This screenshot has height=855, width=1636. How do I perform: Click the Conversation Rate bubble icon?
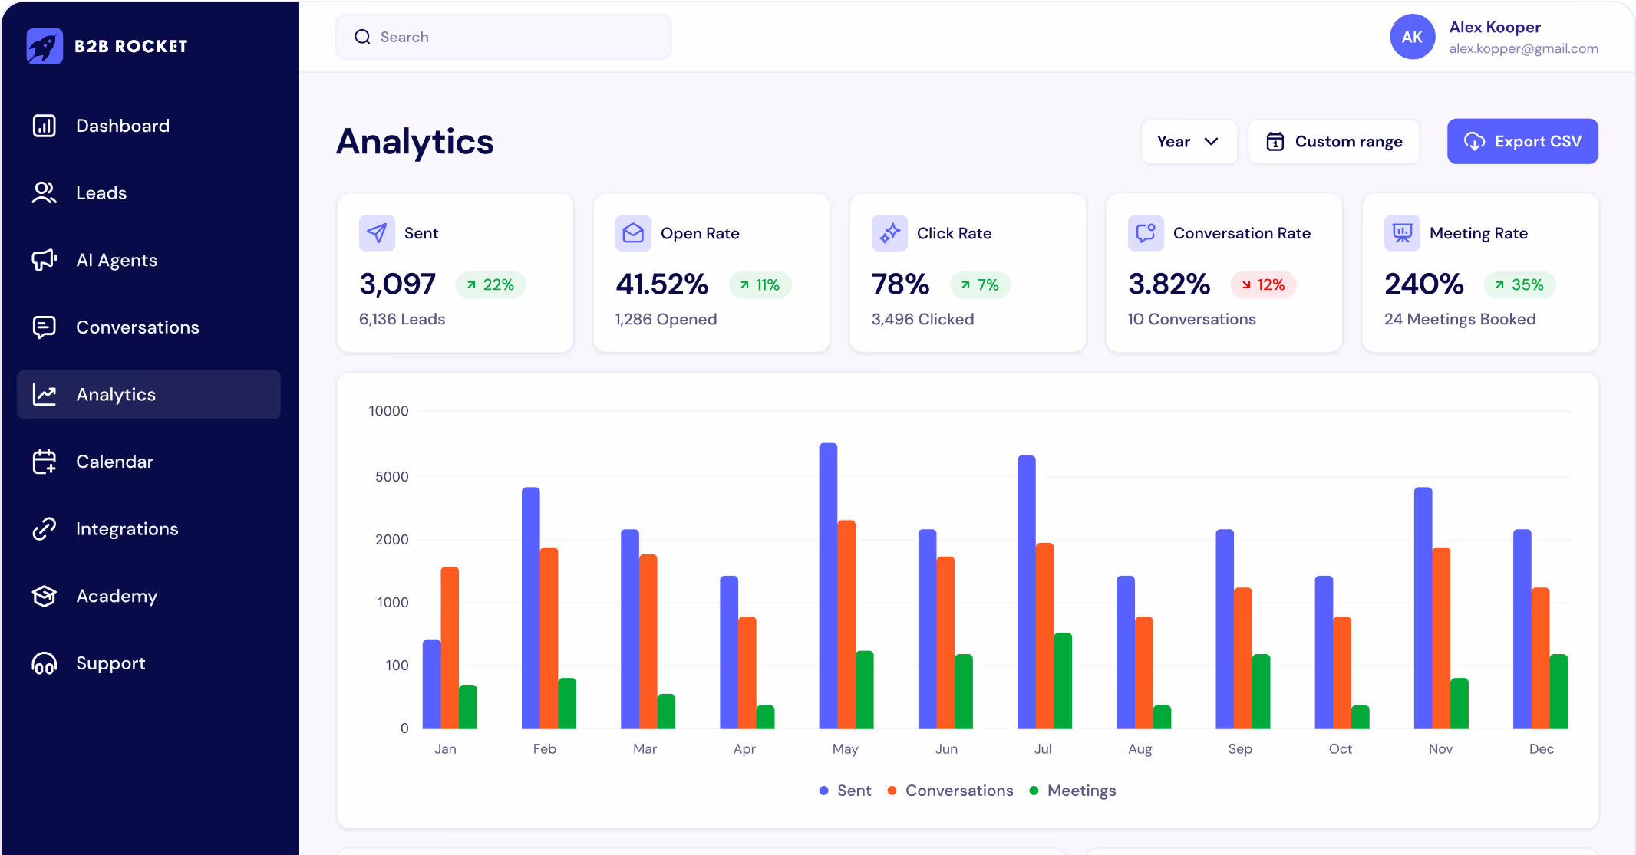tap(1146, 233)
